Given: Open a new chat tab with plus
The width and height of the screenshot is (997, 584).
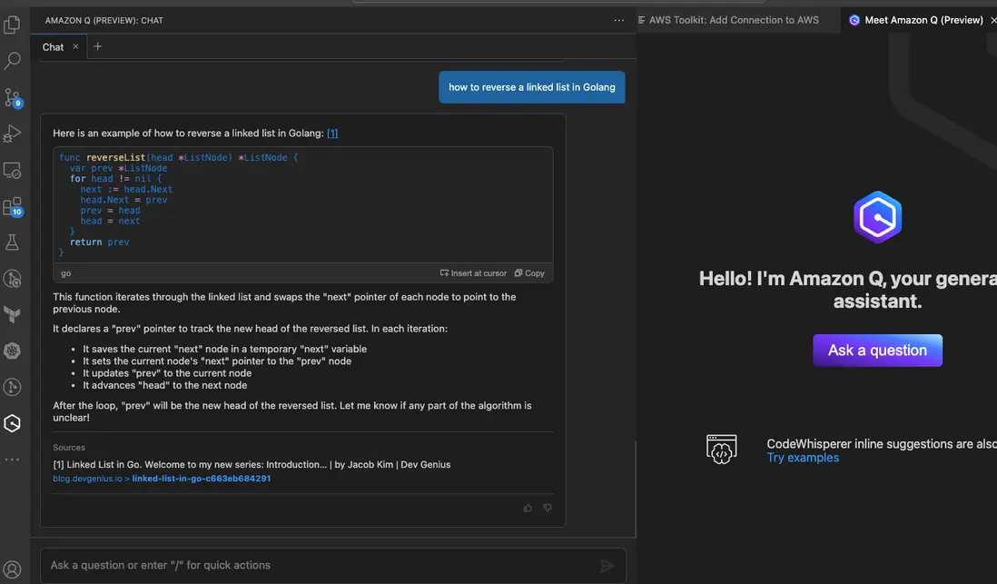Looking at the screenshot, I should point(98,47).
